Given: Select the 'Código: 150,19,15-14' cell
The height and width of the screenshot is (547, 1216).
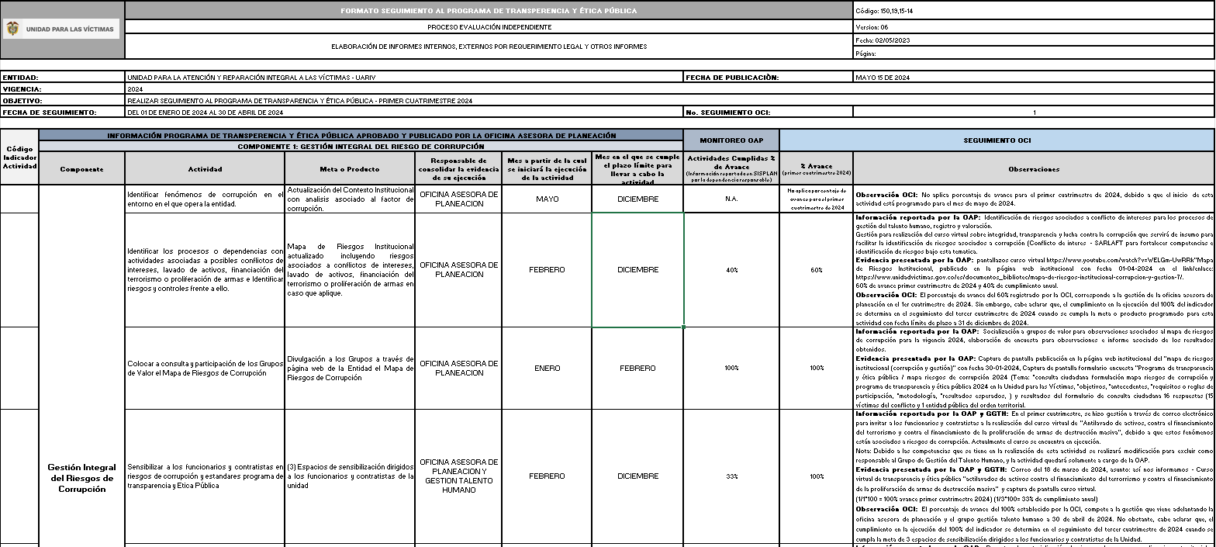Looking at the screenshot, I should coord(1034,11).
